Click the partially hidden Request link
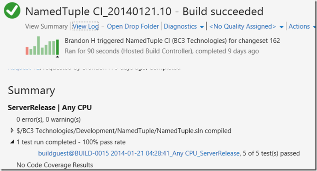 (x=24, y=68)
